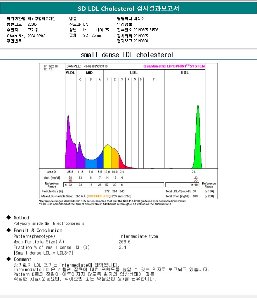Click the sex value "M"

pyautogui.click(x=85, y=30)
